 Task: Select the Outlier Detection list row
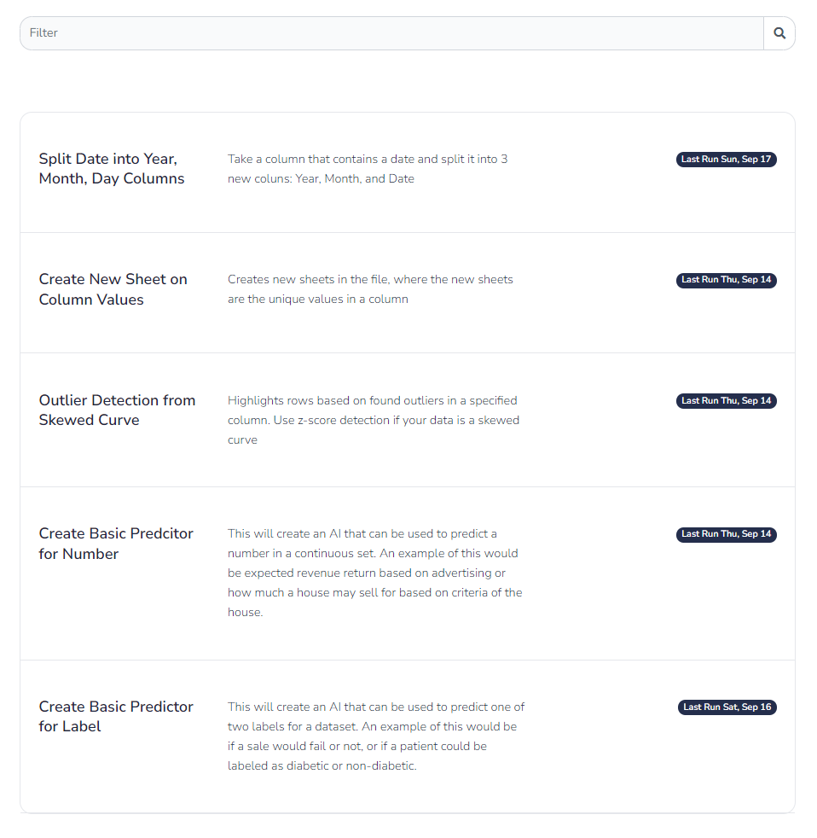(x=408, y=420)
